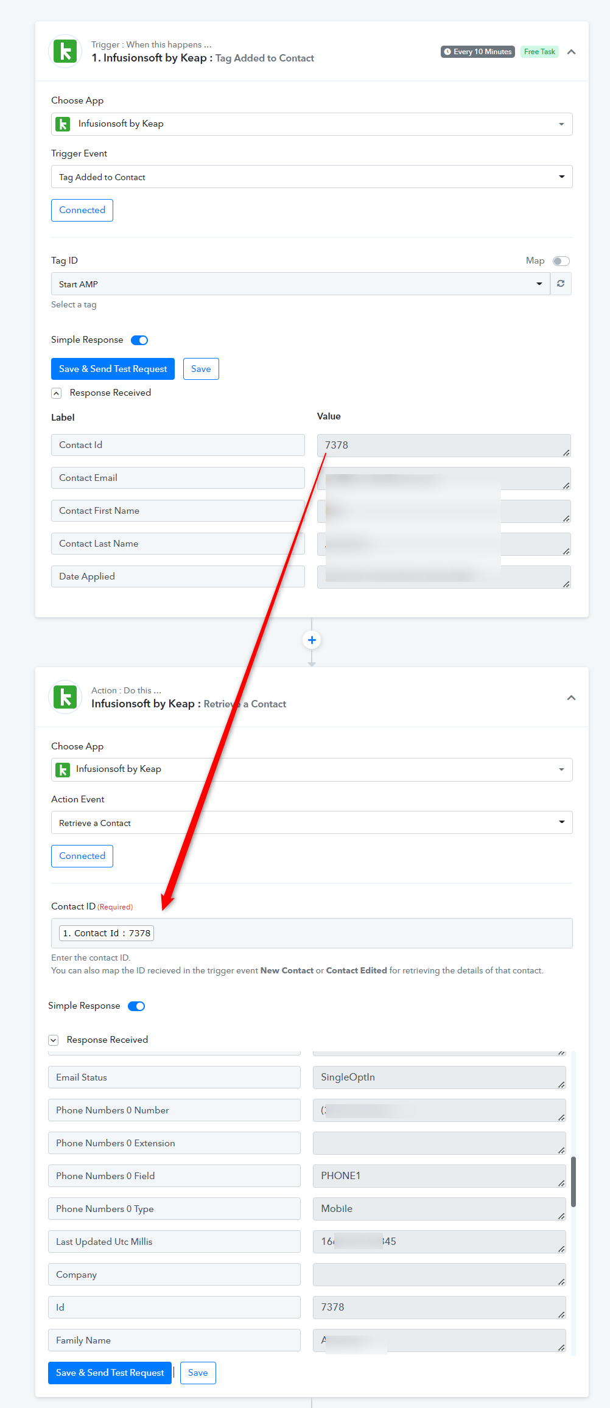Click the trigger Connected button
The height and width of the screenshot is (1408, 610).
click(x=82, y=210)
